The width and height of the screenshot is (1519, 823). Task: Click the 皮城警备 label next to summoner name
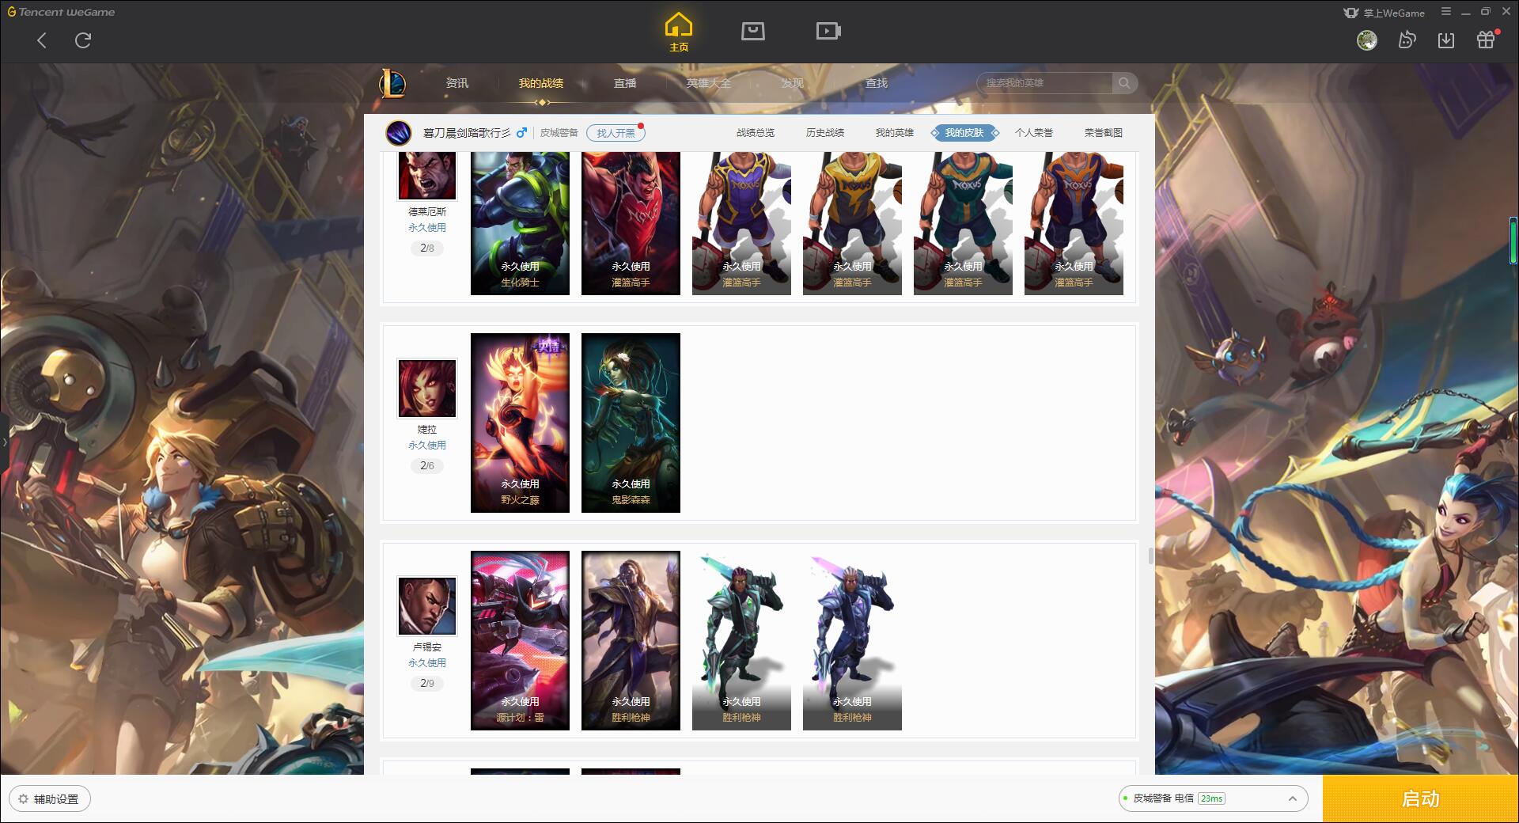point(559,133)
